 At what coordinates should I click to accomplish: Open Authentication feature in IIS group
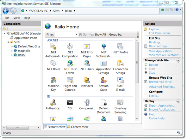click(53, 105)
